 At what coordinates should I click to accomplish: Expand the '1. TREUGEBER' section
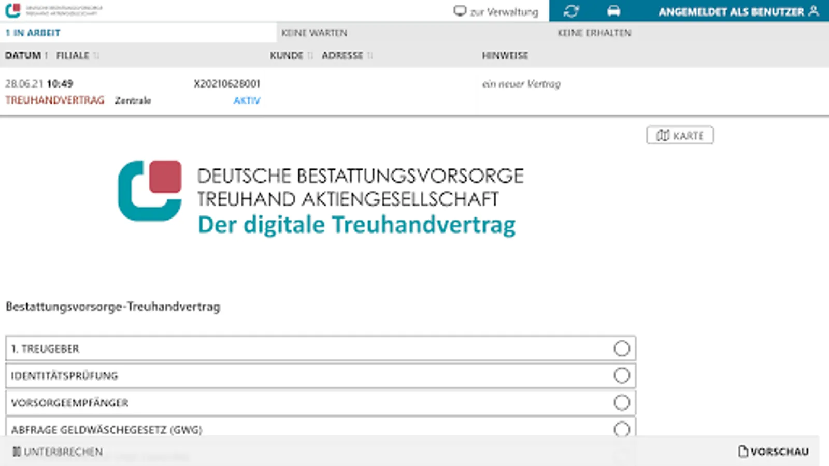(321, 348)
